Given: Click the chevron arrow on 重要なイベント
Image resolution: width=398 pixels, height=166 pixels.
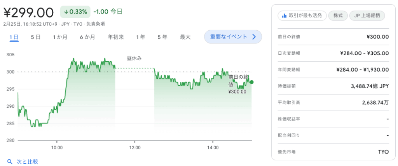Looking at the screenshot, I should coord(254,37).
